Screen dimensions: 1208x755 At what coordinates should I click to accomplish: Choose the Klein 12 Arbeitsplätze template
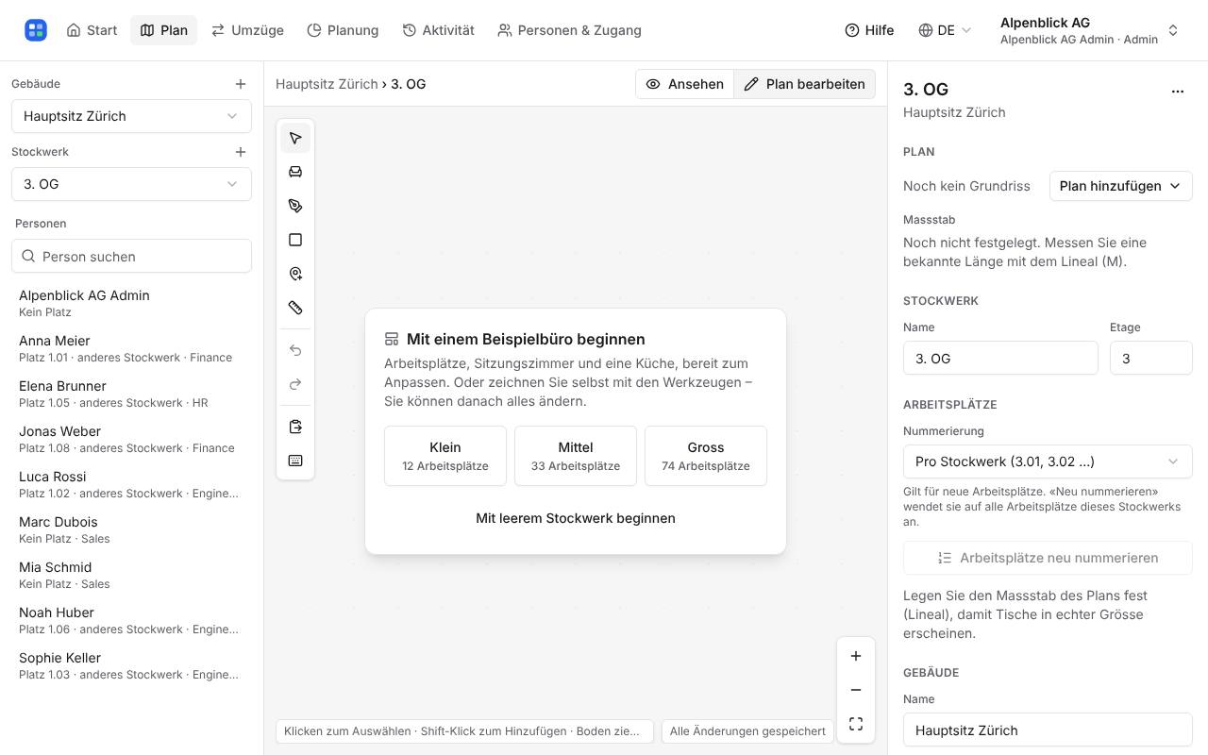click(445, 456)
